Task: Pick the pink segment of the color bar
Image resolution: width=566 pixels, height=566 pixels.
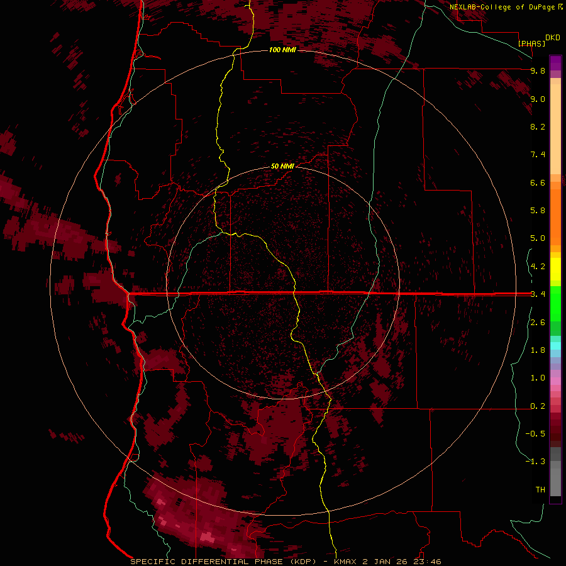Action: tap(555, 381)
